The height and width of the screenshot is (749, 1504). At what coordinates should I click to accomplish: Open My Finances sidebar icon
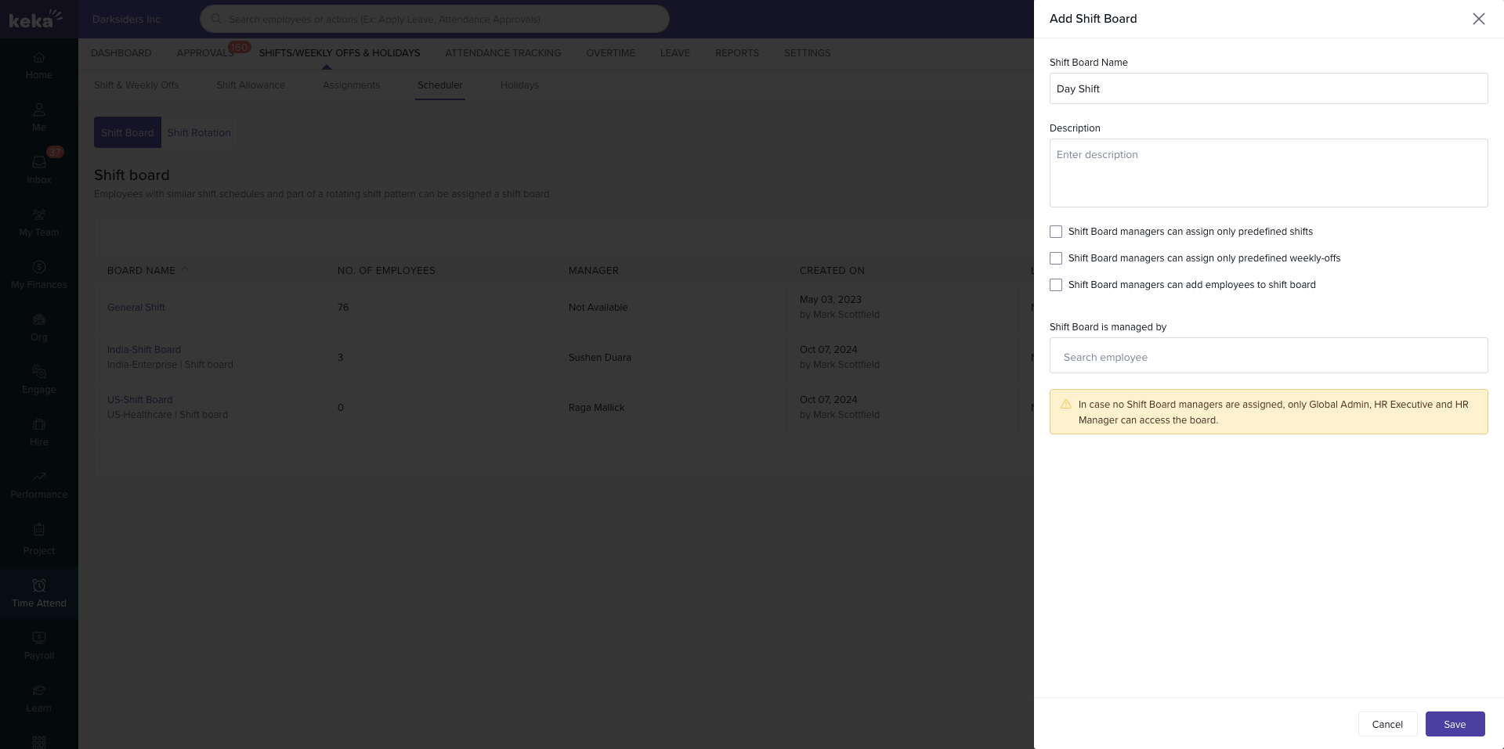(x=38, y=268)
